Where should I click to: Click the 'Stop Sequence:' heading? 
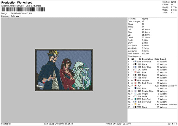point(134,56)
